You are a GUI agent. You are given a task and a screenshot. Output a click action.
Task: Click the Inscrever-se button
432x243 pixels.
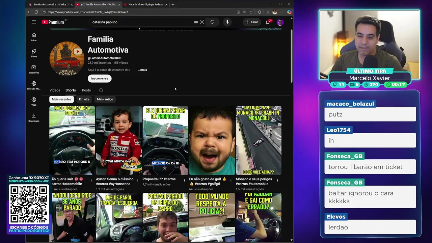(x=100, y=78)
